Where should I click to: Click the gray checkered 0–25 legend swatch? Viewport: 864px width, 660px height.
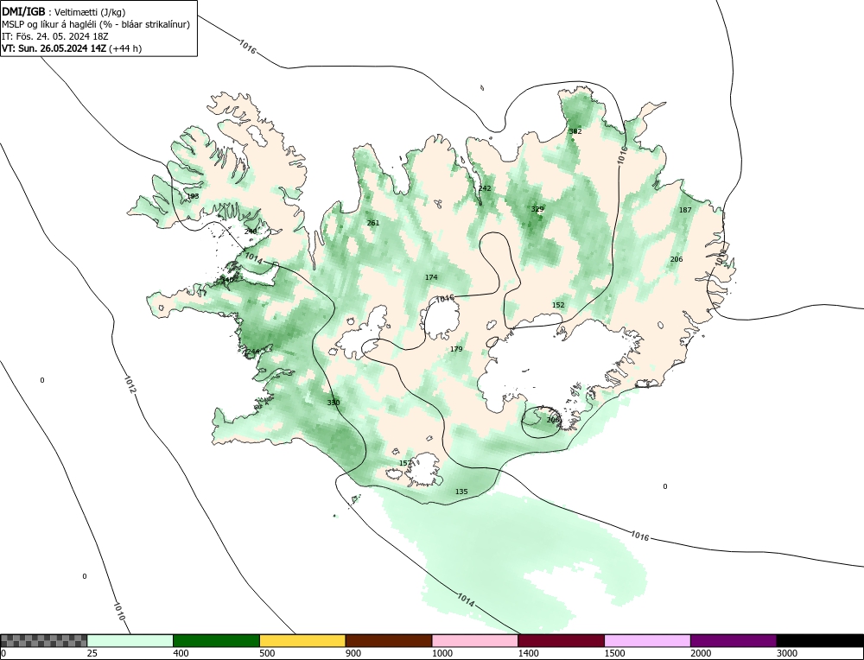pos(43,640)
